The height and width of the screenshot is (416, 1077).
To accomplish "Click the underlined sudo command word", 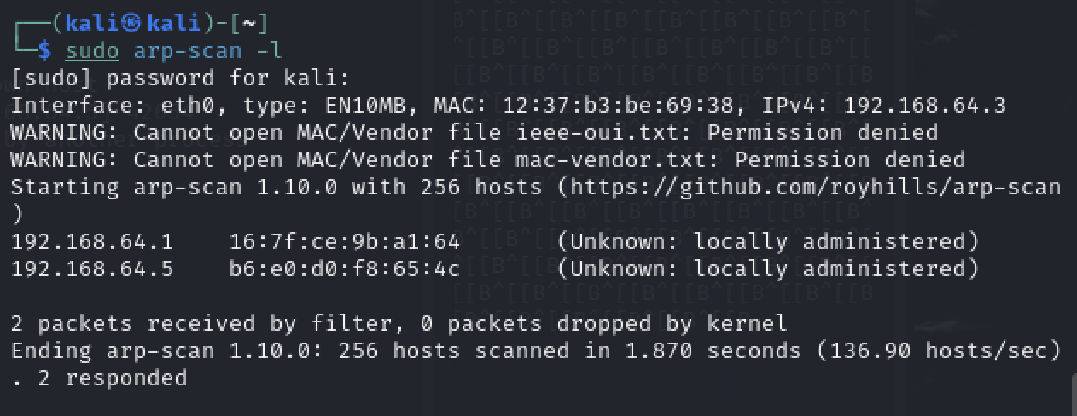I will [92, 50].
